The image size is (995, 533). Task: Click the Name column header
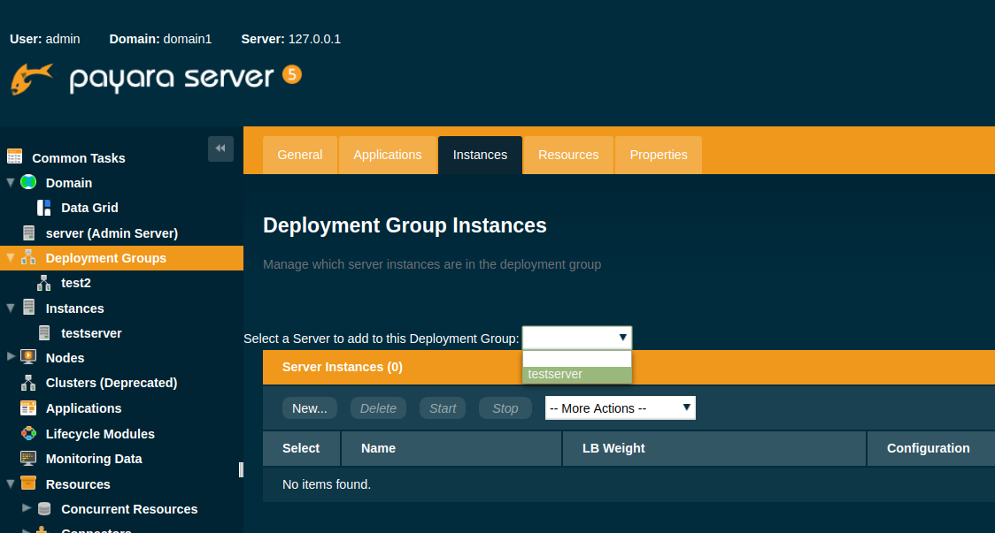(378, 448)
